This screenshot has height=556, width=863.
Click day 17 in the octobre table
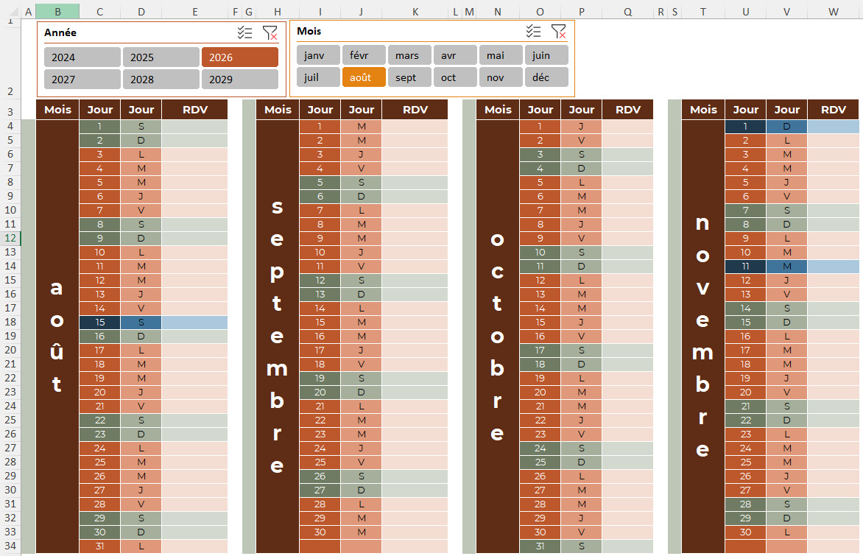(x=540, y=350)
